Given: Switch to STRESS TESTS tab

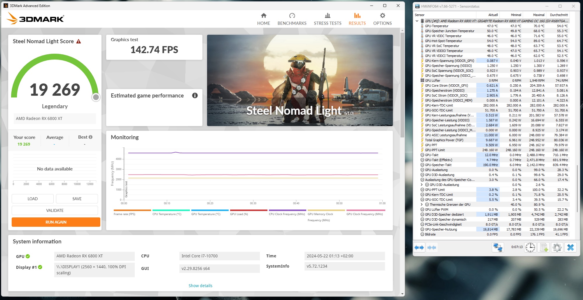Looking at the screenshot, I should pos(328,19).
